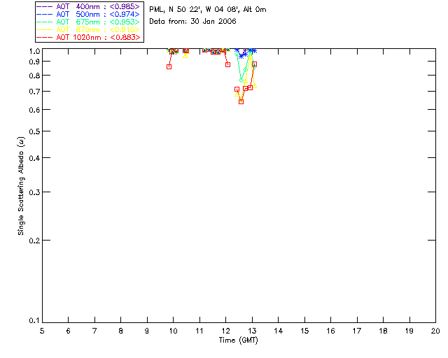Screen dimensions: 448x358
Task: Click the y-axis tick label 0.7
Action: click(34, 92)
